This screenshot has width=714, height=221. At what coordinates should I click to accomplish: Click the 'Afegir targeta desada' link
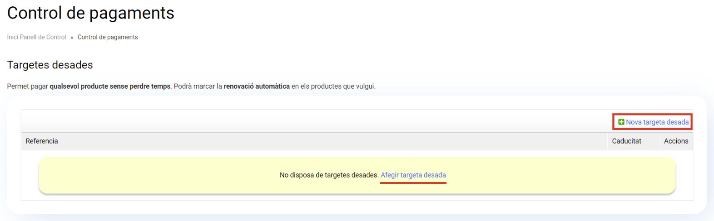pos(413,175)
